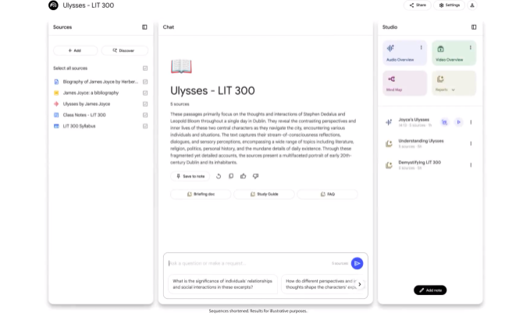Toggle Select all sources checkbox
Screen dimensions: 530x316
[145, 68]
